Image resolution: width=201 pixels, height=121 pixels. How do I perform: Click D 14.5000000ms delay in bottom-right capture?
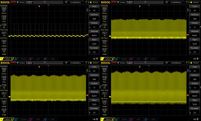coord(175,63)
